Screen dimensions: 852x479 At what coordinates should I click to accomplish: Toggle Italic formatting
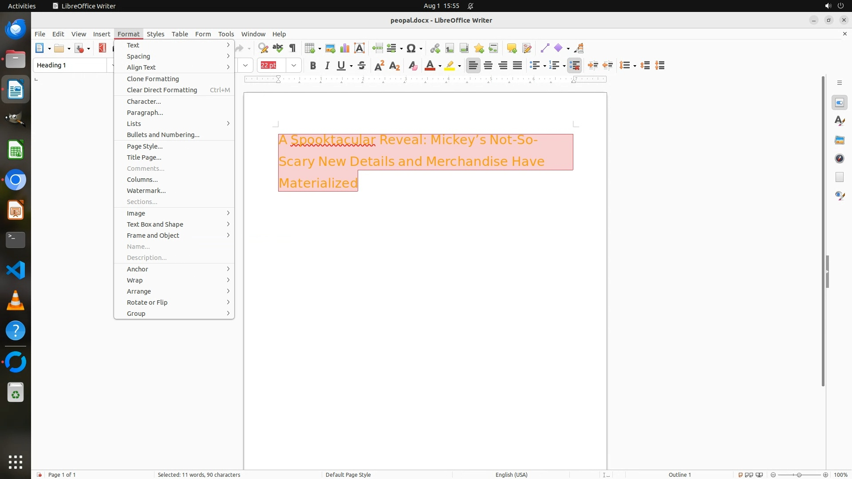(x=327, y=66)
